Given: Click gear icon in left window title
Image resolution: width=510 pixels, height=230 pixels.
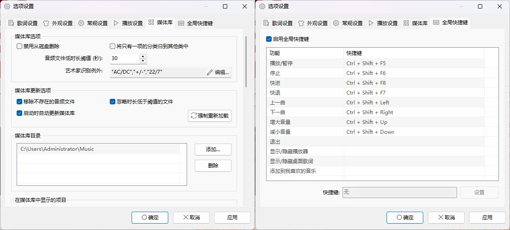Looking at the screenshot, I should click(7, 6).
